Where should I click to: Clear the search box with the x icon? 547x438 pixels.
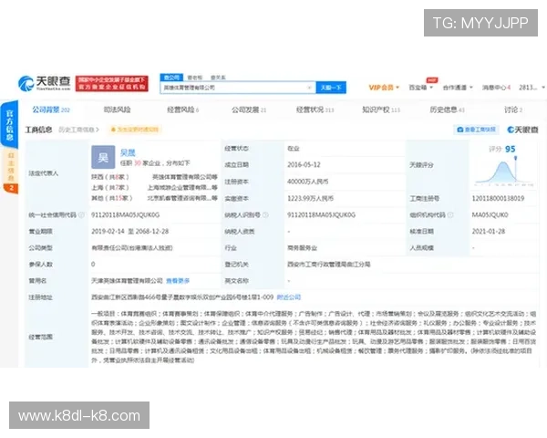[309, 88]
